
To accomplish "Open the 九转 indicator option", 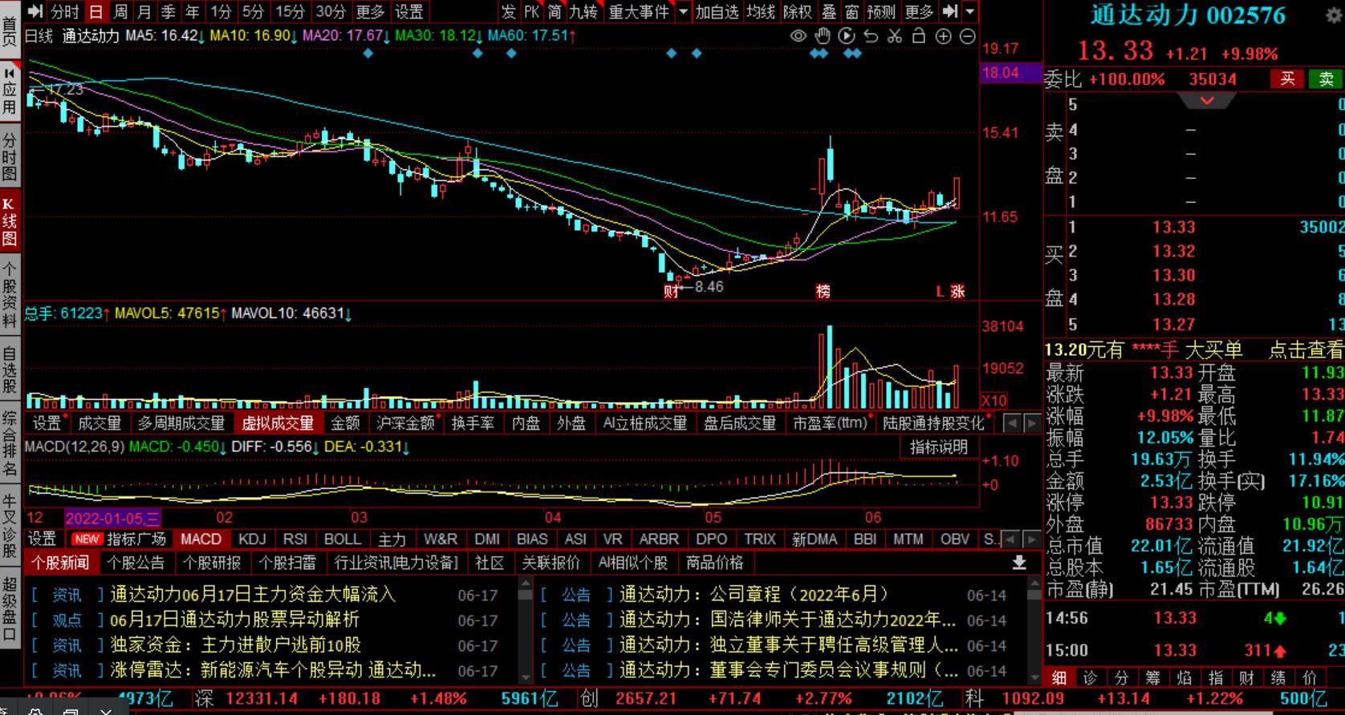I will click(x=583, y=11).
